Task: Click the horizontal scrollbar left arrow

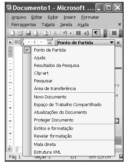Action: (9, 149)
